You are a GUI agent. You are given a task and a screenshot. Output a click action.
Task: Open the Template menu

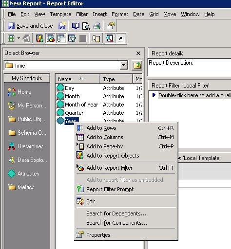pyautogui.click(x=60, y=14)
